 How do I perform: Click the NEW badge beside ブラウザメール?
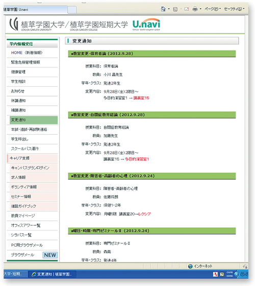click(x=50, y=255)
